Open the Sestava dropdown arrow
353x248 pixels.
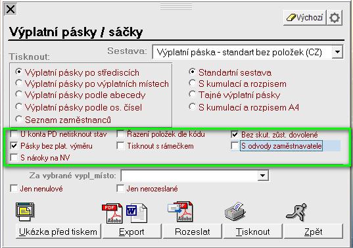pyautogui.click(x=337, y=52)
